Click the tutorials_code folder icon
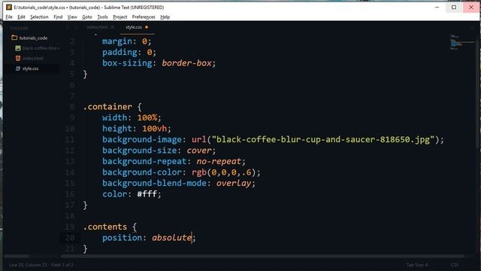 14,38
